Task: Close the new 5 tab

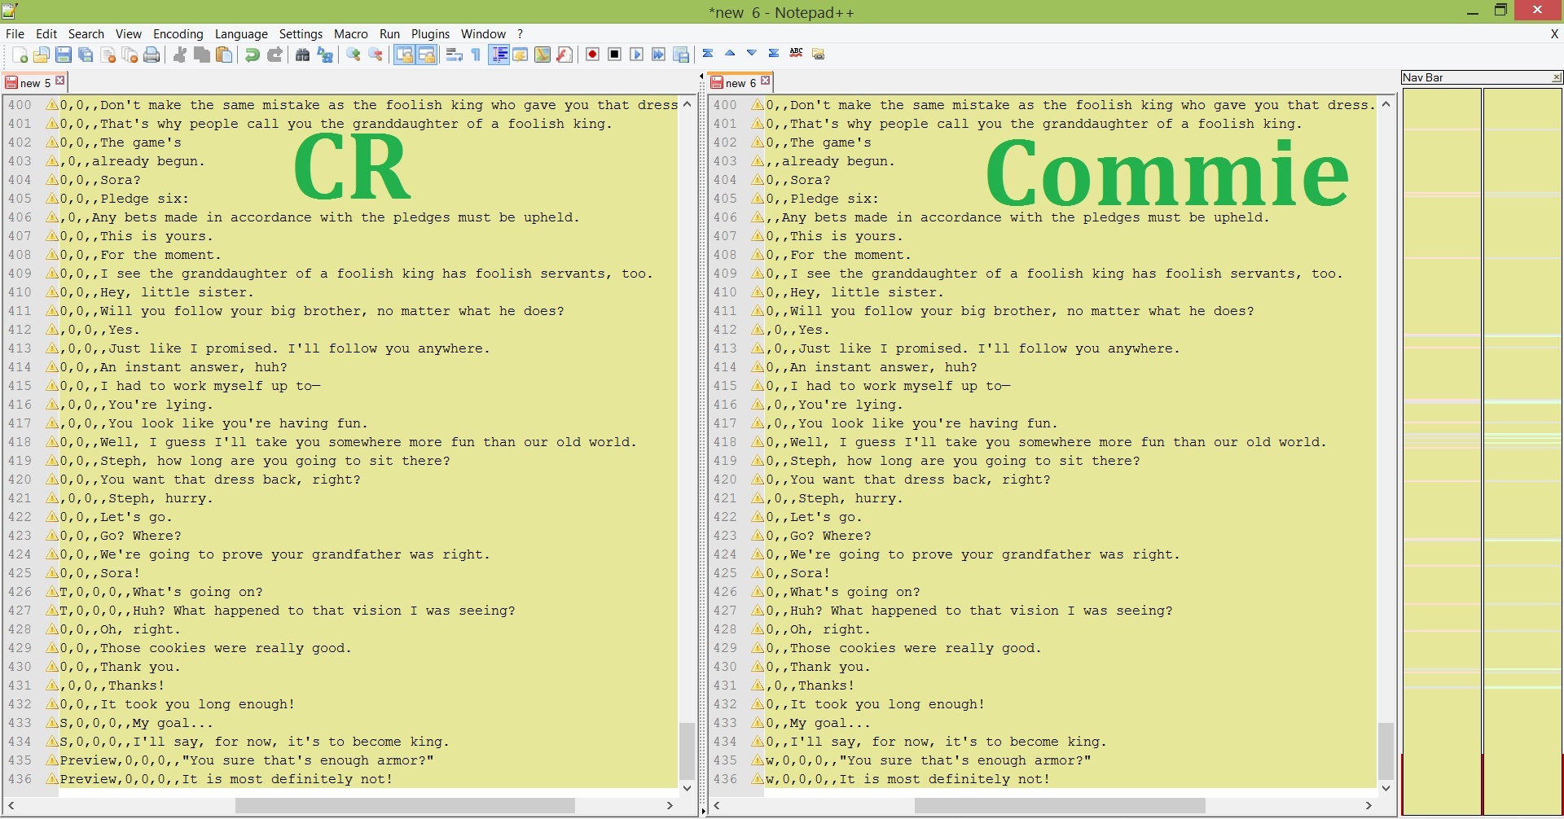Action: pyautogui.click(x=60, y=81)
